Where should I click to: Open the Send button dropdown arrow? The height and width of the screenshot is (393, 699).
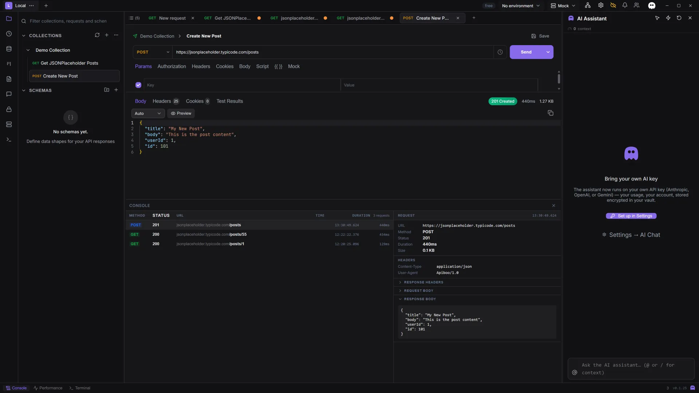[548, 52]
